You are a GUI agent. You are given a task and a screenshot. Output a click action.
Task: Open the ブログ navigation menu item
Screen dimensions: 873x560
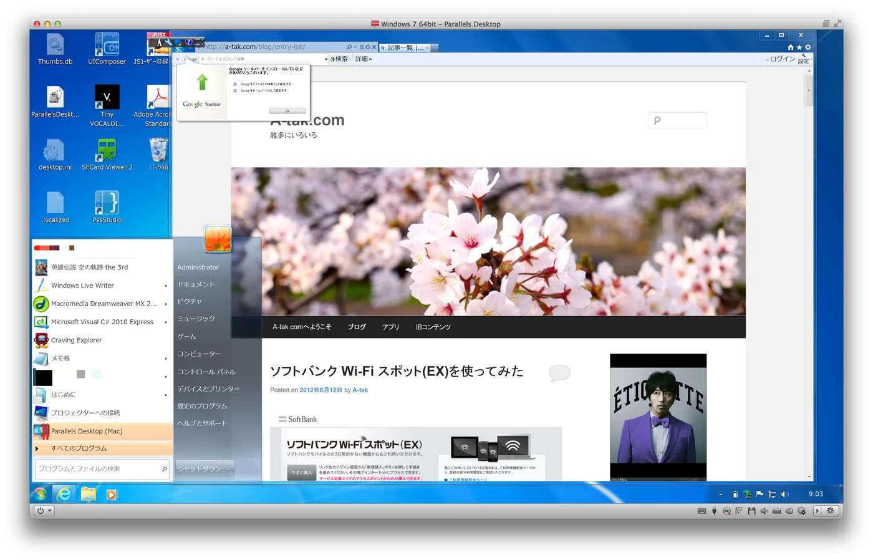pos(357,327)
